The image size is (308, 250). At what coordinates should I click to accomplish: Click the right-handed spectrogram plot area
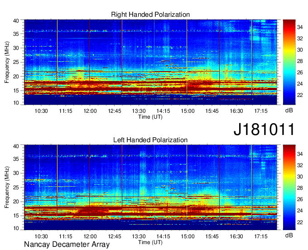[151, 62]
